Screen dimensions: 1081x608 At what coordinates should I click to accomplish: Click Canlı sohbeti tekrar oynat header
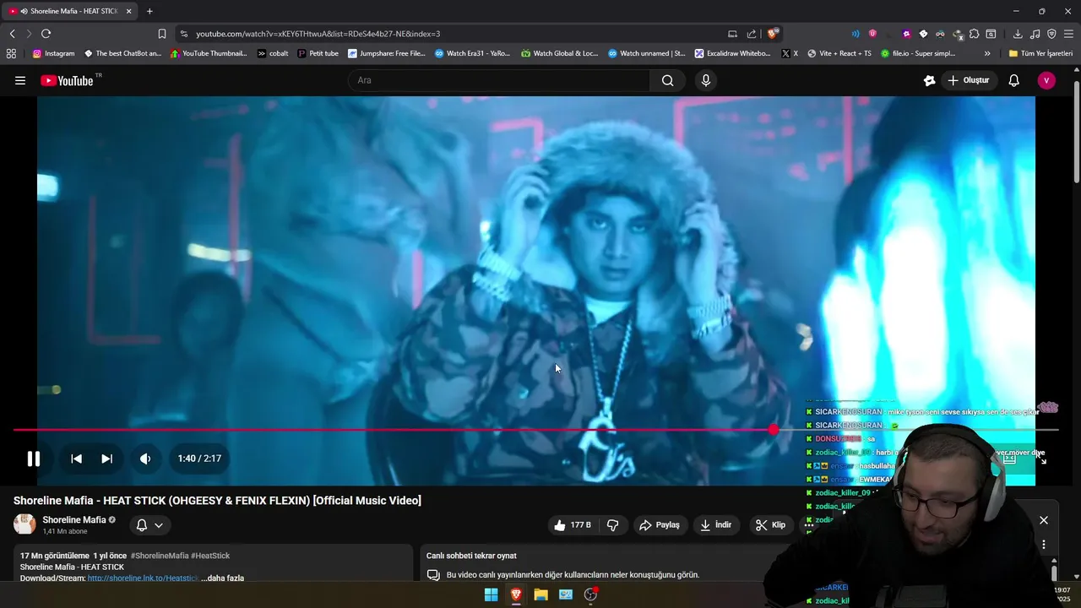(x=471, y=556)
